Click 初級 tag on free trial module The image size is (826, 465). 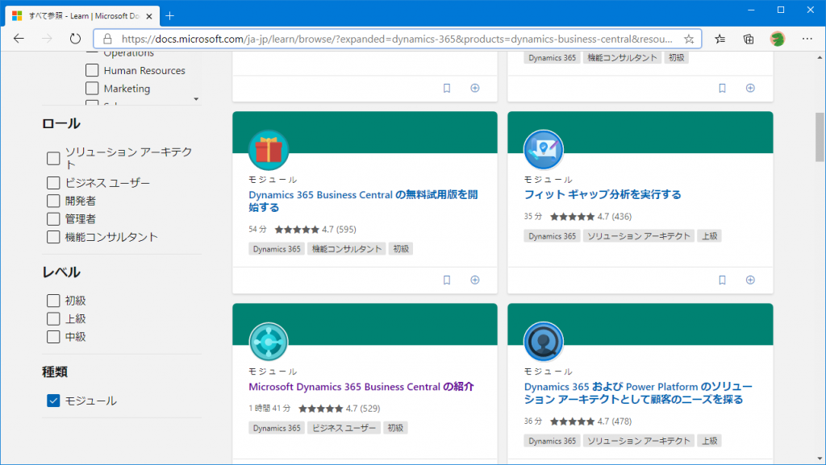(401, 249)
